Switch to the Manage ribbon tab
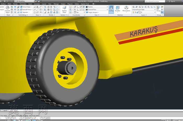This screenshot has width=183, height=121. coord(56,4)
